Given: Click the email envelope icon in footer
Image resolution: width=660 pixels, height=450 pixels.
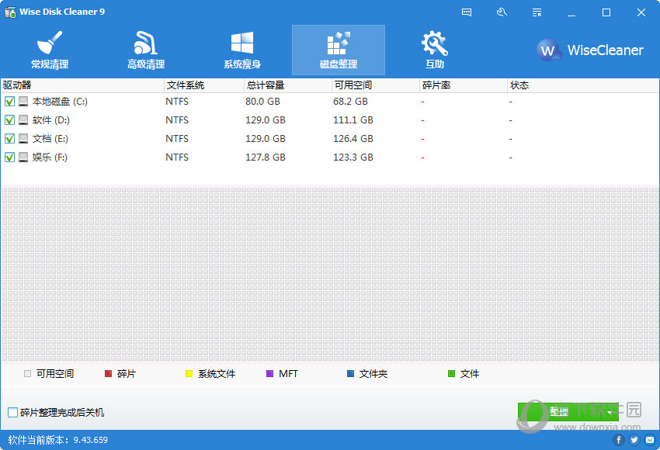Looking at the screenshot, I should tap(649, 440).
